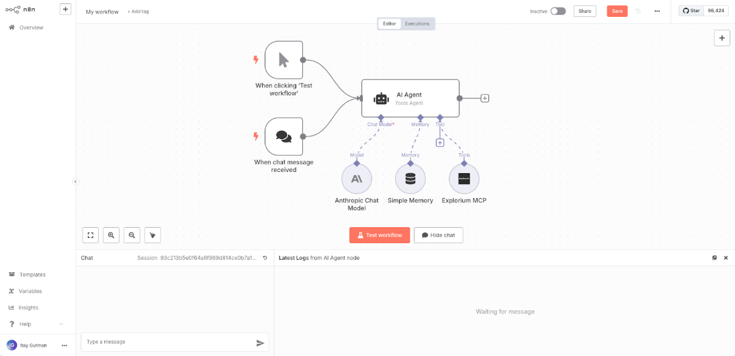Rename the My workflow title

click(x=102, y=11)
